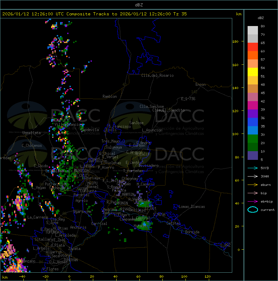Click the Encon place label

click(200, 84)
